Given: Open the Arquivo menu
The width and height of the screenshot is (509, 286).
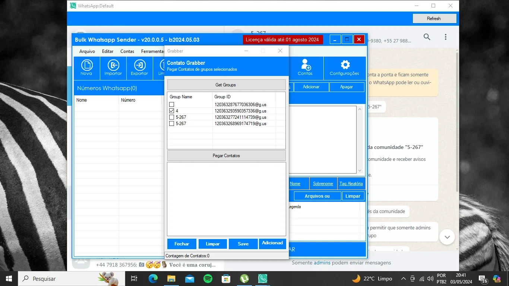Looking at the screenshot, I should pyautogui.click(x=87, y=51).
